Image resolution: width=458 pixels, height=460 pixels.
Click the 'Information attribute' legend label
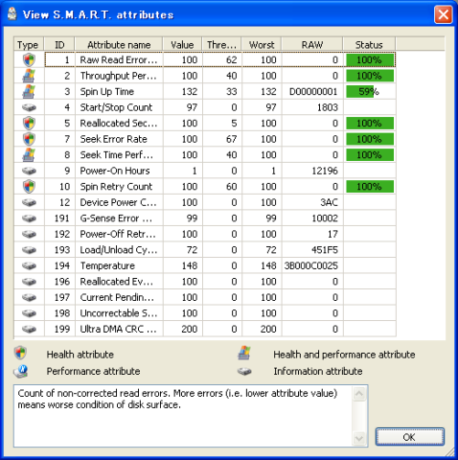click(x=318, y=371)
